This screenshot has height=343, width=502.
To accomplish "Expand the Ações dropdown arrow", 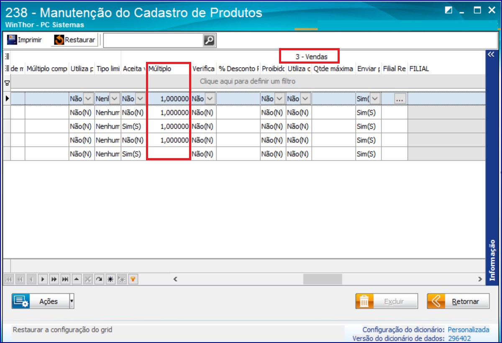I will 72,301.
